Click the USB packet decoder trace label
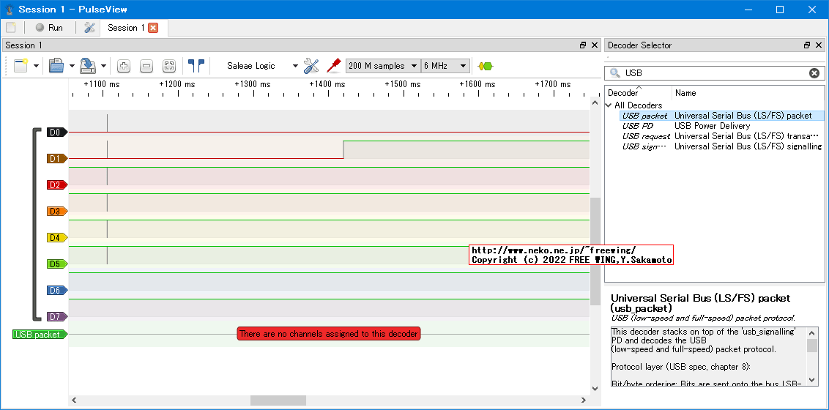Image resolution: width=829 pixels, height=410 pixels. (40, 334)
